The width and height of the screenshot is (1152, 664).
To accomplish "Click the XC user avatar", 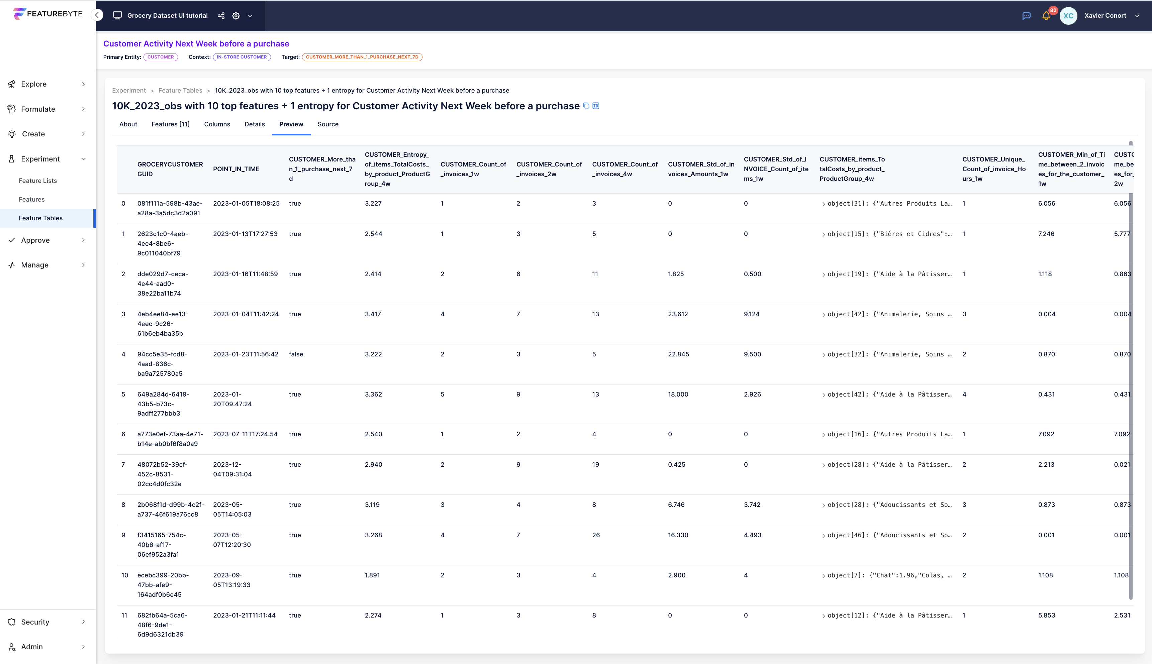I will (x=1068, y=15).
